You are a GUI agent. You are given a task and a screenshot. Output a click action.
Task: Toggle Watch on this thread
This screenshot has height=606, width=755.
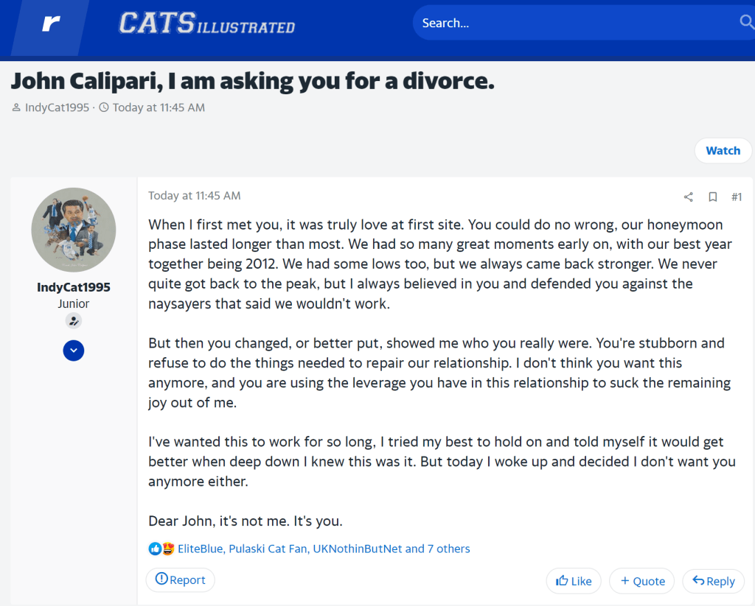[723, 150]
